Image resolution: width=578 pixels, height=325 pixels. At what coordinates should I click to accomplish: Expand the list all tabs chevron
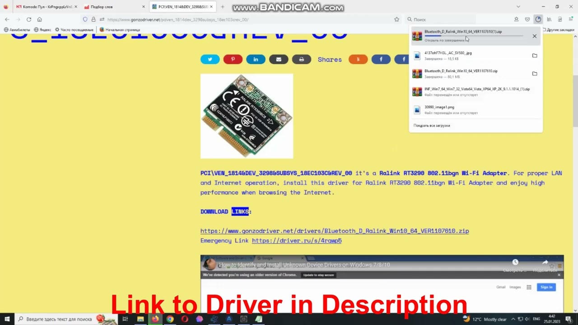(x=518, y=7)
